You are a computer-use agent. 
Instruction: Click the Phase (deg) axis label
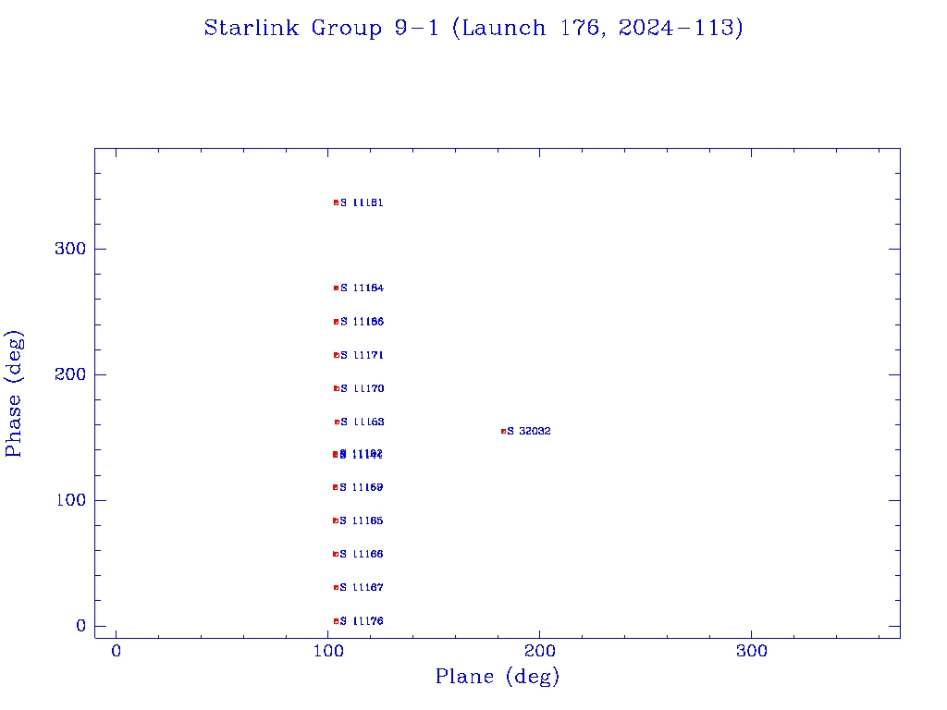pyautogui.click(x=13, y=394)
